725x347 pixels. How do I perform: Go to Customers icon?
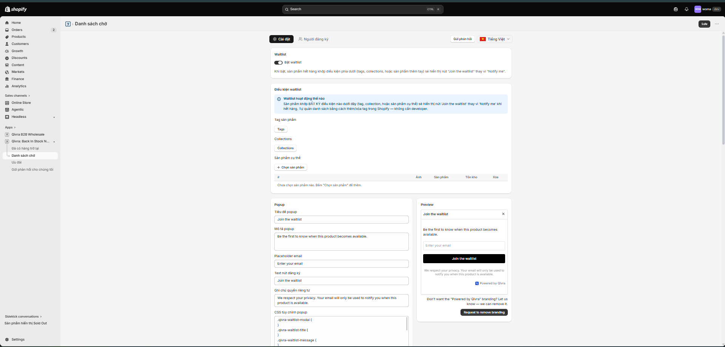click(7, 44)
